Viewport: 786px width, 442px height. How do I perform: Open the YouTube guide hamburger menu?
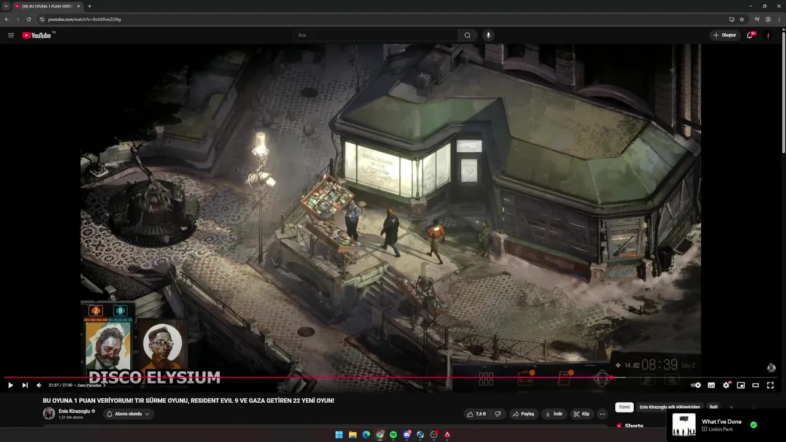coord(10,35)
